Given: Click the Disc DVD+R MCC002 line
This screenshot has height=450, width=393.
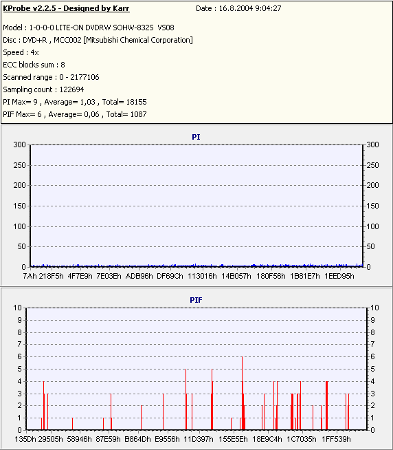Looking at the screenshot, I should 98,40.
